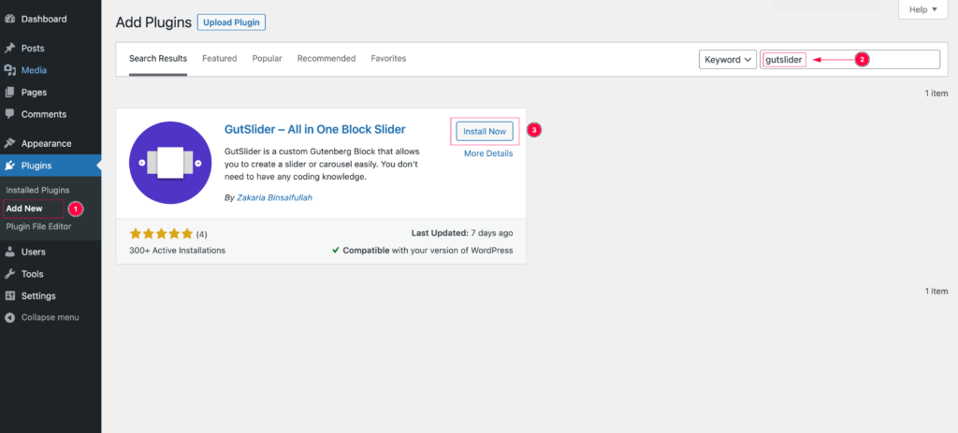The image size is (958, 433).
Task: Open More Details link for GutSlider
Action: pyautogui.click(x=487, y=154)
